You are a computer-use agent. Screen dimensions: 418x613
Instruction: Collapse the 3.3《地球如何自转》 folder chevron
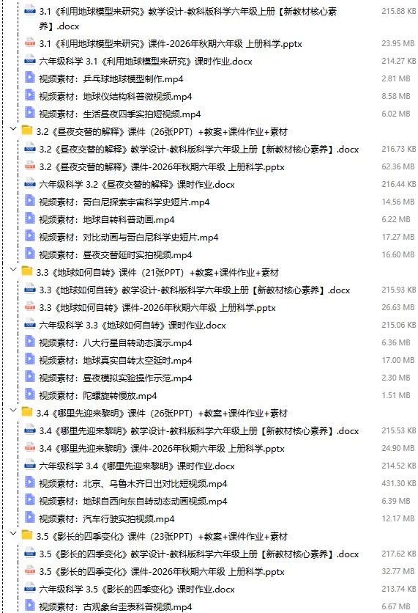click(13, 269)
